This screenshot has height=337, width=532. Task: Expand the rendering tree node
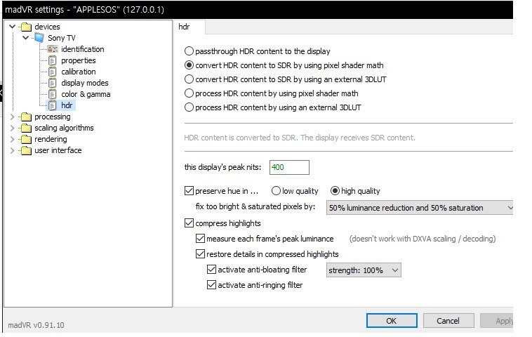point(13,139)
